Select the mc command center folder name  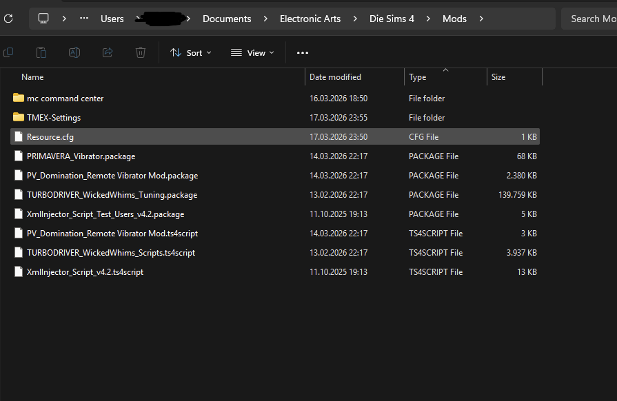(x=65, y=99)
